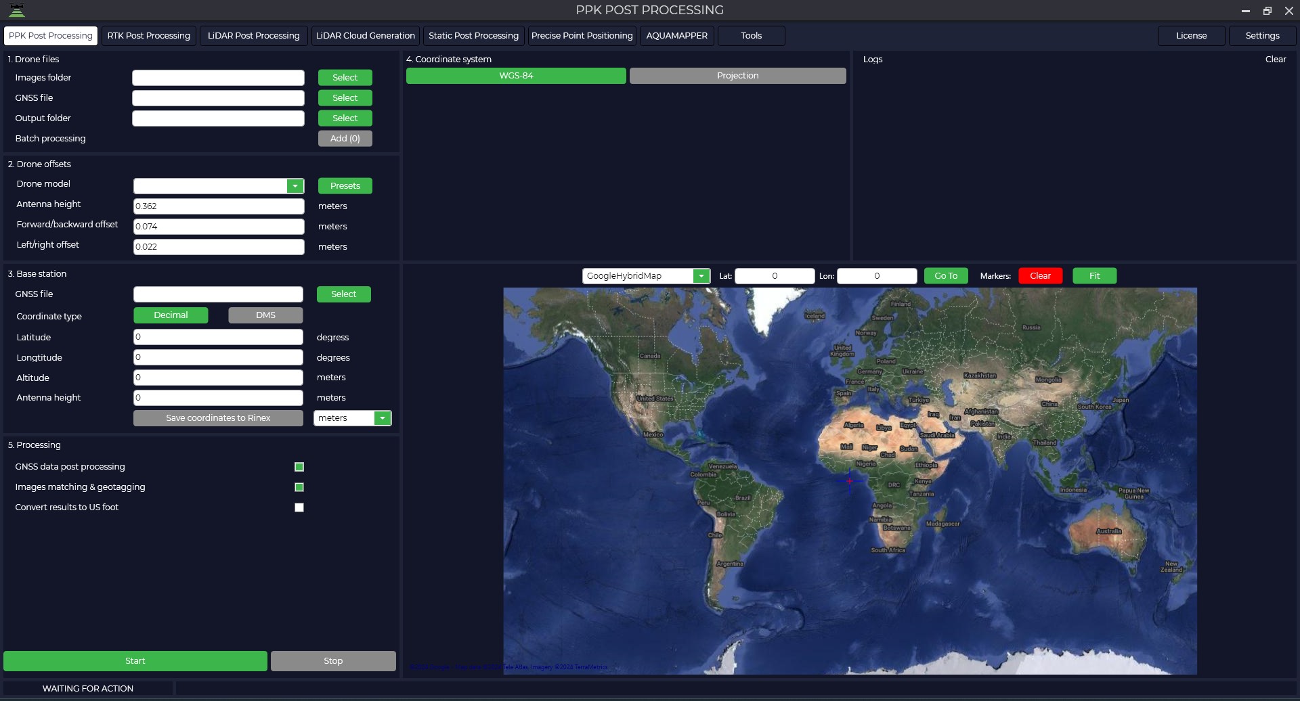Viewport: 1300px width, 701px height.
Task: Switch coordinate type to DMS
Action: [265, 315]
